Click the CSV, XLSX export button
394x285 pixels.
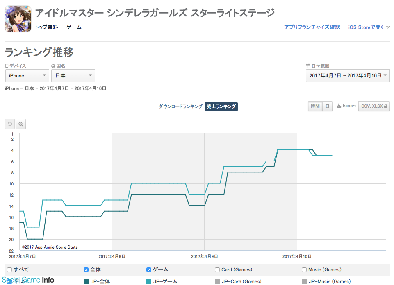point(374,106)
